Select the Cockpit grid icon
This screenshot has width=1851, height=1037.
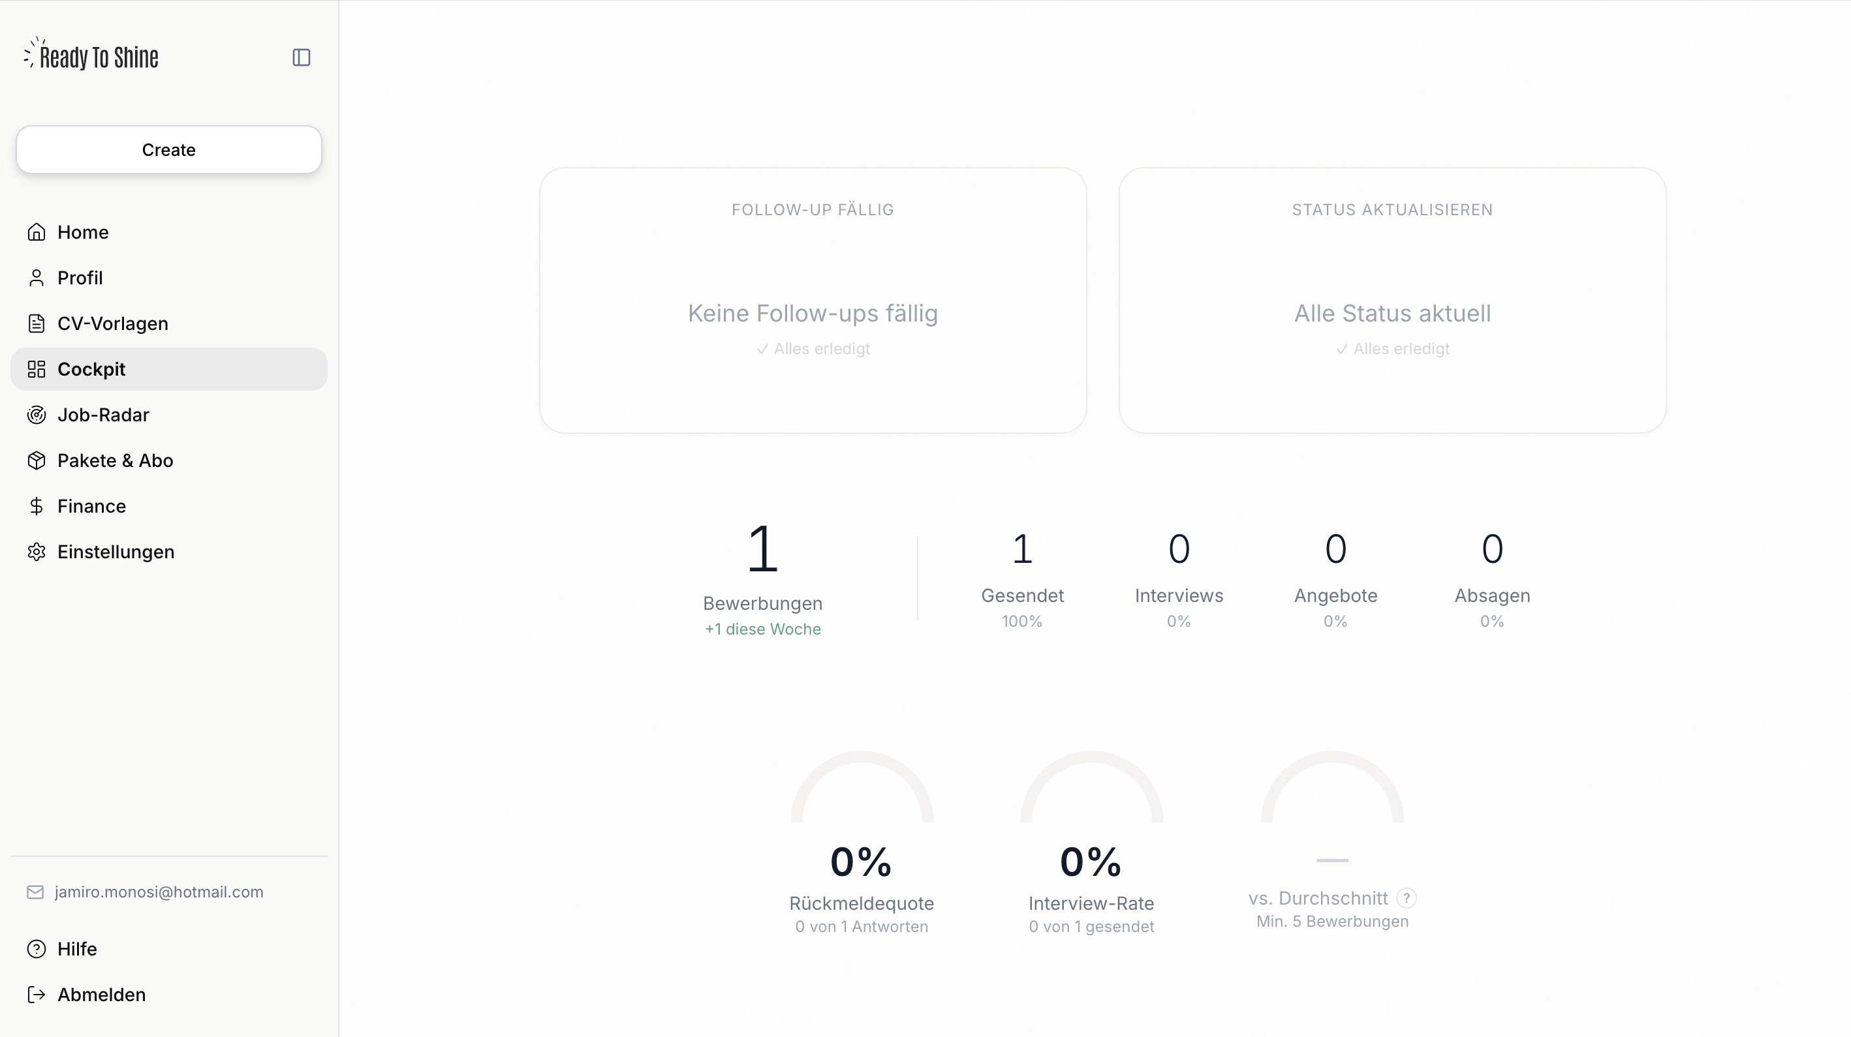pos(37,369)
